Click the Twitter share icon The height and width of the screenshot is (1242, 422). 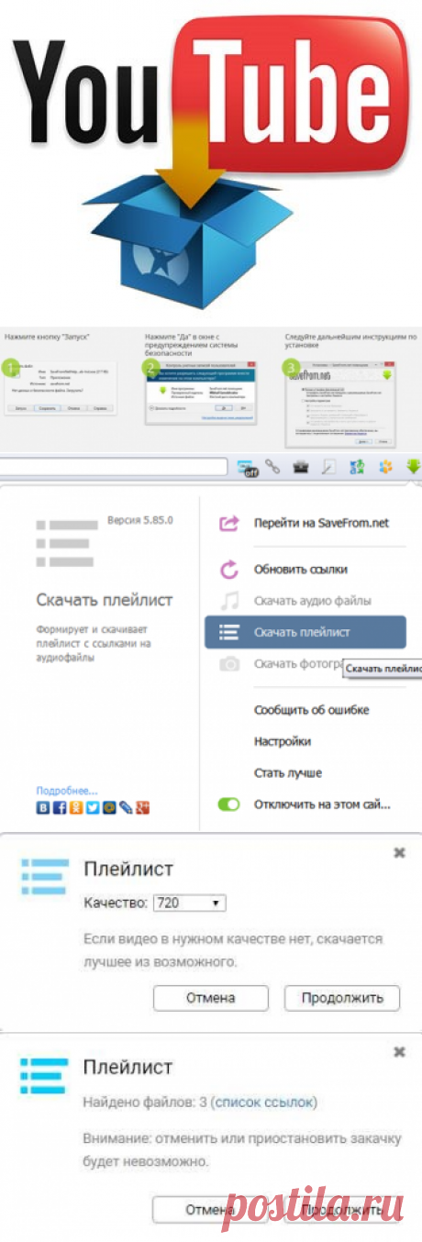click(x=93, y=807)
